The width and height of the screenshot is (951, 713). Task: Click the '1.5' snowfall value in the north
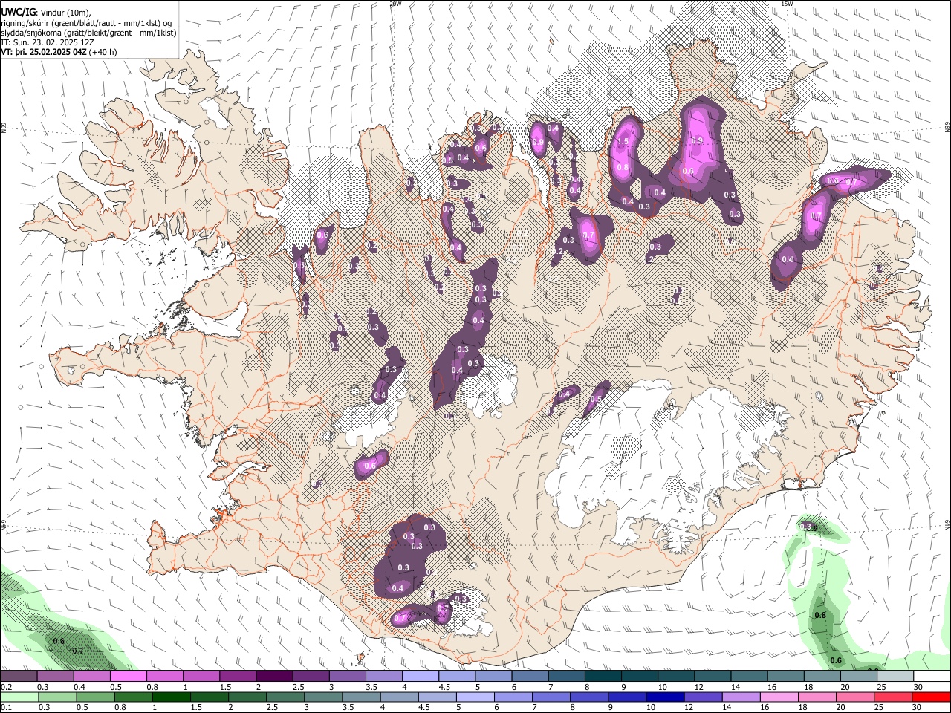tap(623, 141)
